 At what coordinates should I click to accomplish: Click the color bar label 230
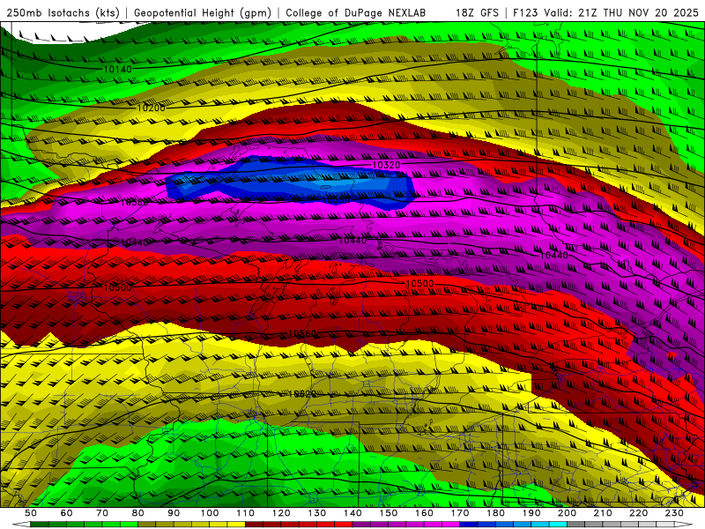pos(675,513)
